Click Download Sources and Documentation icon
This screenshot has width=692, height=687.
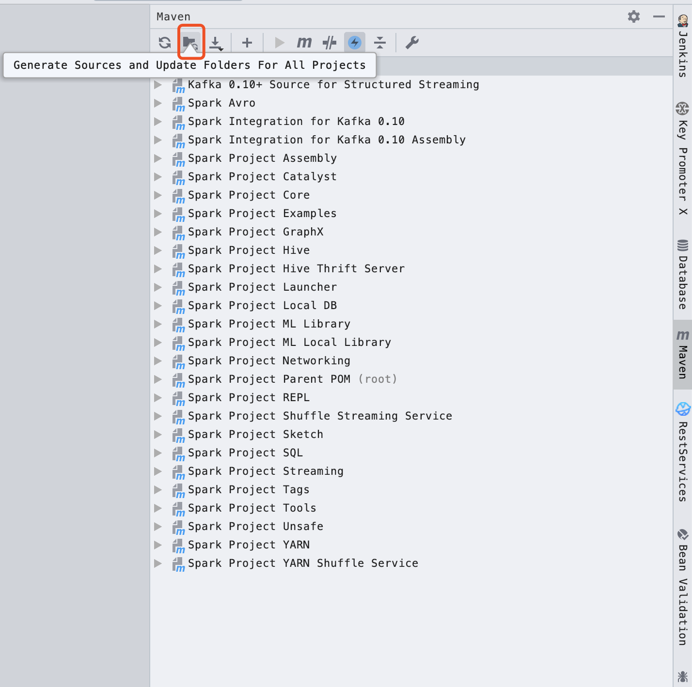pyautogui.click(x=216, y=43)
